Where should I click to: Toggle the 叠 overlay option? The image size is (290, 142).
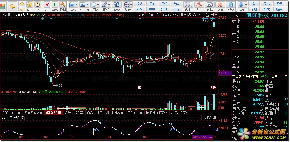pyautogui.click(x=190, y=15)
